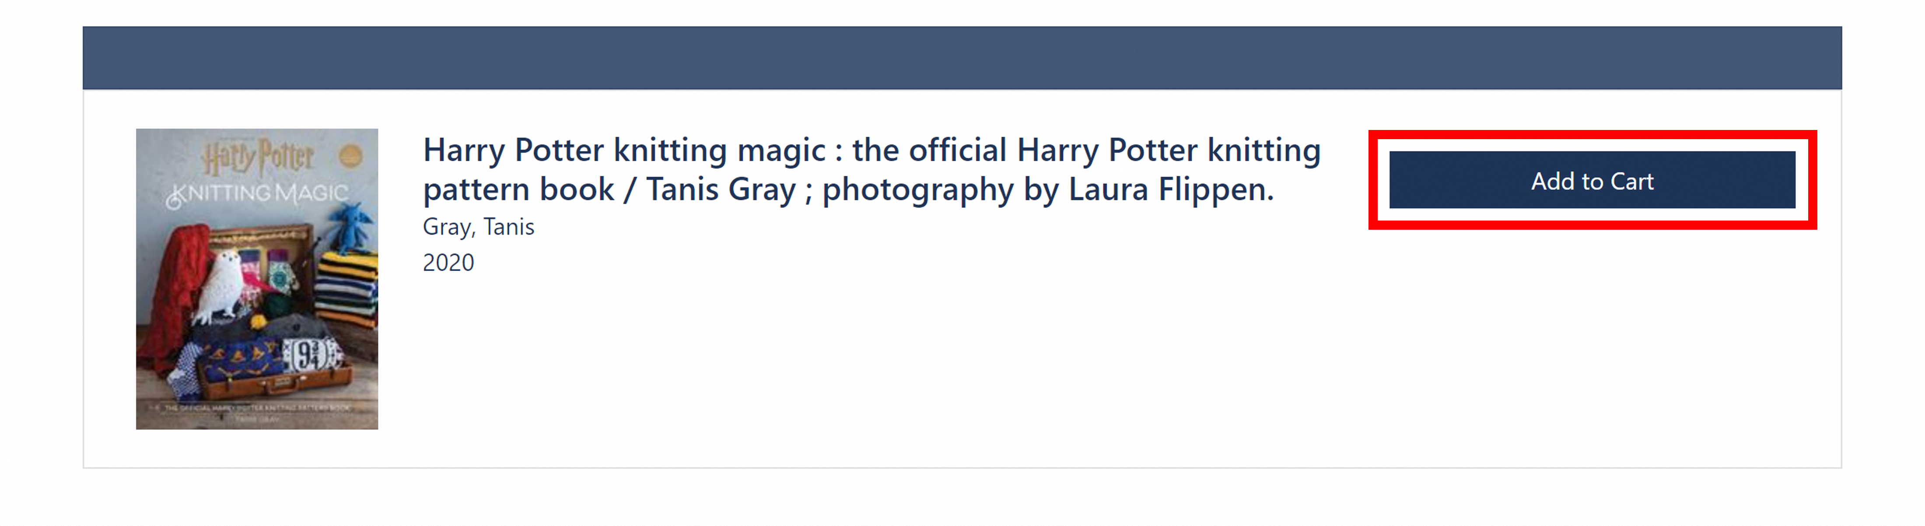Image resolution: width=1925 pixels, height=526 pixels.
Task: Click the gold seal on the book cover
Action: click(351, 156)
